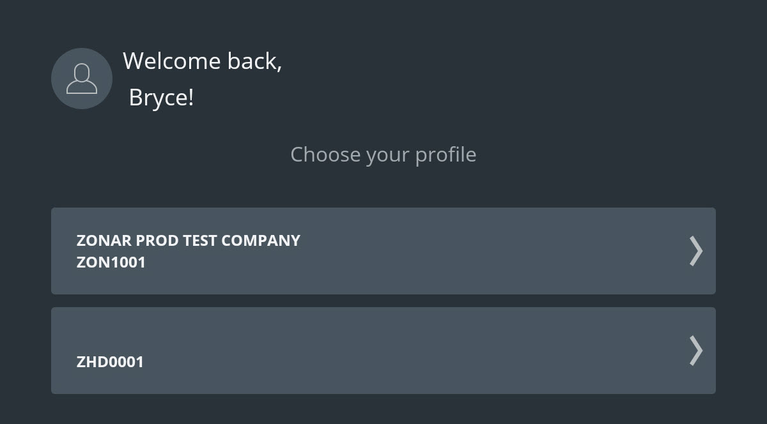Click the person silhouette beside Welcome back
The height and width of the screenshot is (424, 767).
click(82, 79)
